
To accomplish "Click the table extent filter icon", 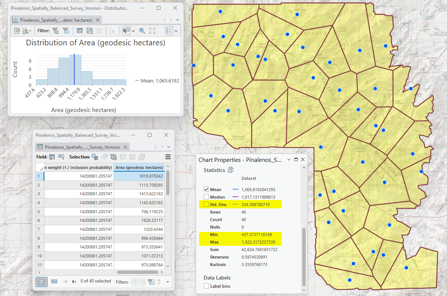I will coord(151,282).
